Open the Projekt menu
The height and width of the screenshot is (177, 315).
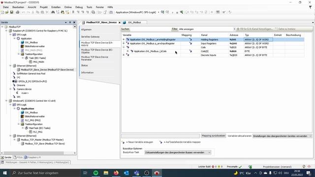pos(44,7)
